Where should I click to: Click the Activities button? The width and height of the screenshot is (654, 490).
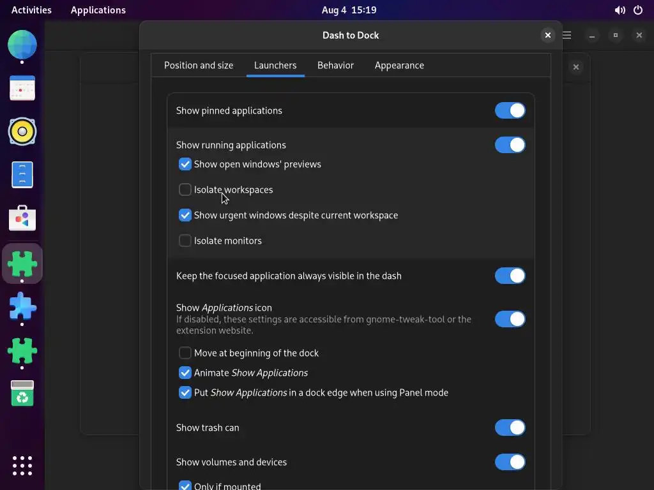click(x=31, y=10)
